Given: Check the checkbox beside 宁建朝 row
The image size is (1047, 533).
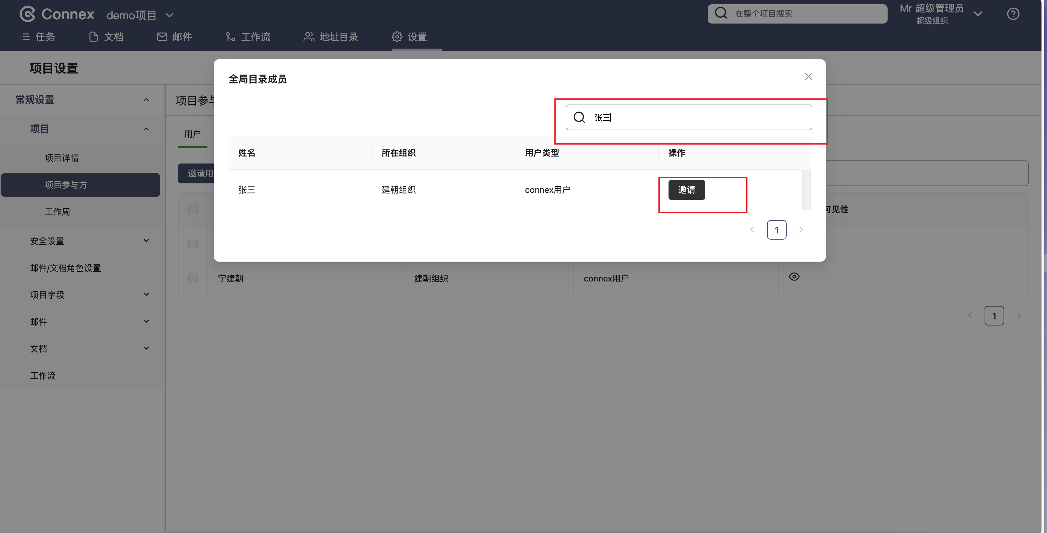Looking at the screenshot, I should [x=193, y=278].
